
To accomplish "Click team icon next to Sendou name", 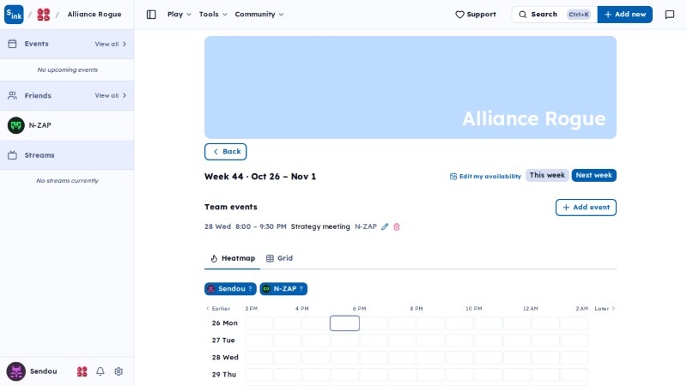I will (82, 371).
